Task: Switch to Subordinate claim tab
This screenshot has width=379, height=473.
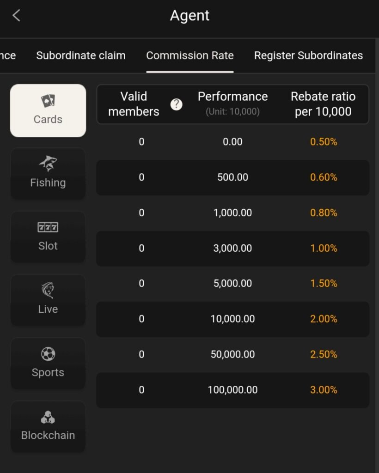Action: (81, 55)
